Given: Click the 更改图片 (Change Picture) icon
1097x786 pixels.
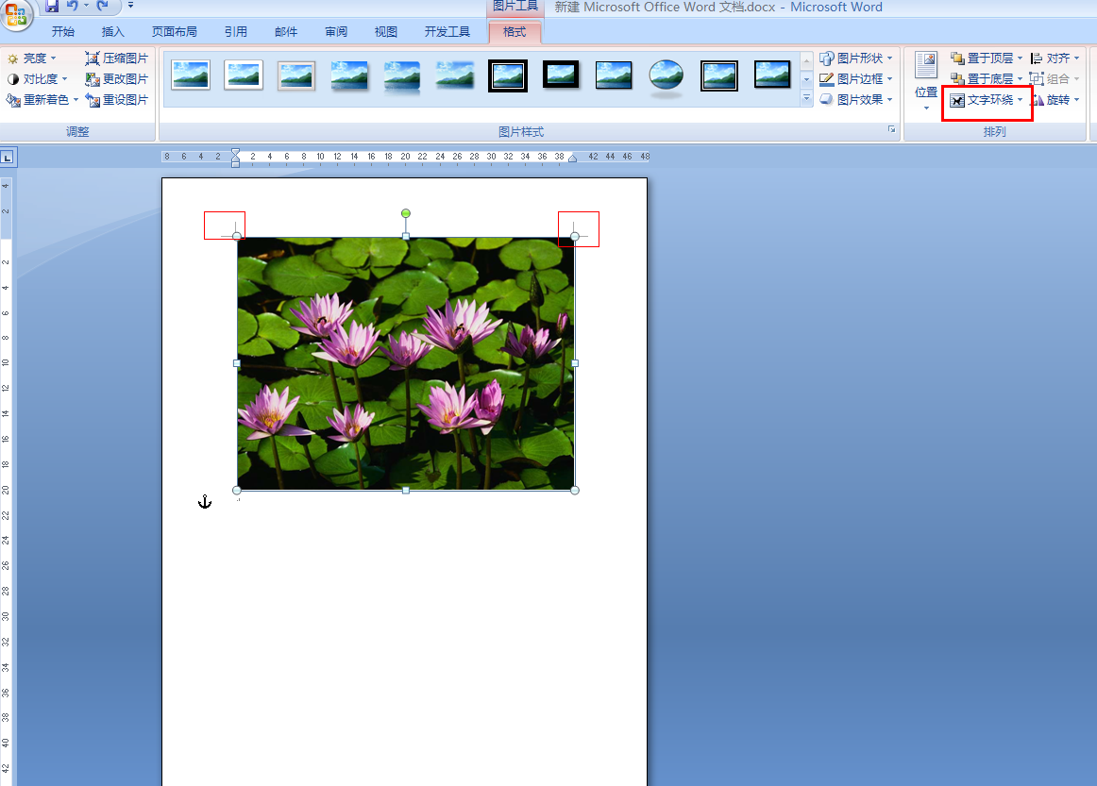Looking at the screenshot, I should tap(117, 78).
